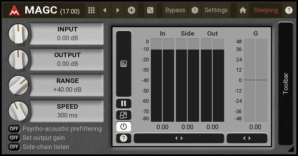Click the meter popup window icon
Image resolution: width=298 pixels, height=156 pixels.
click(124, 115)
